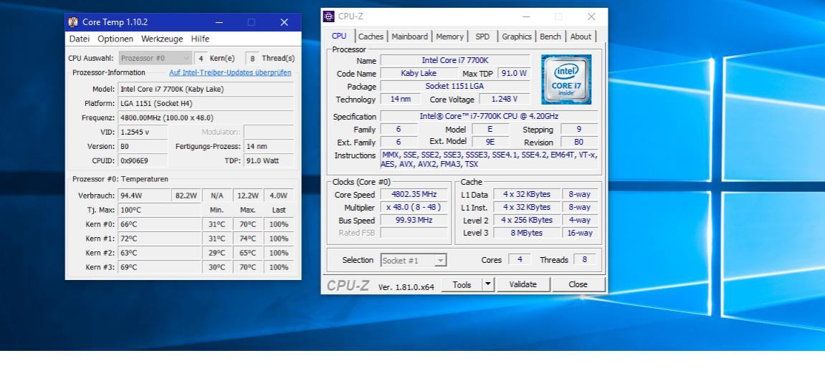Click the VID value 1.2545 v
This screenshot has height=386, width=825.
point(143,132)
